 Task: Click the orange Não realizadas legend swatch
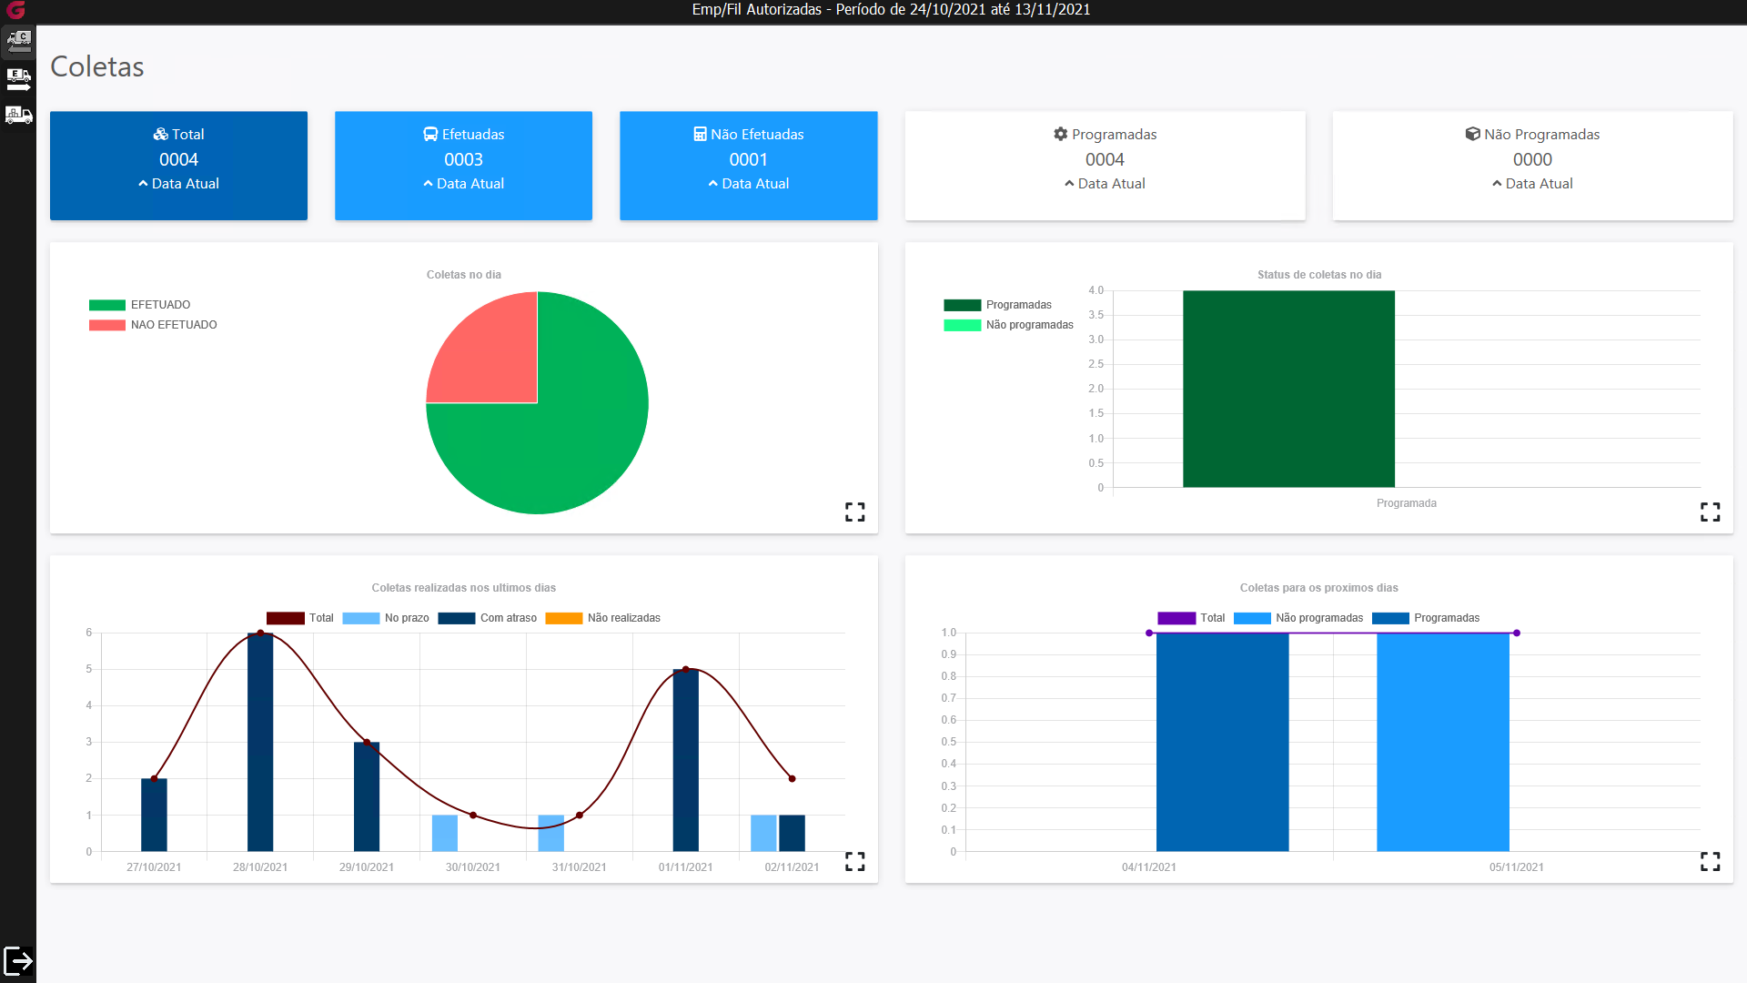[563, 618]
